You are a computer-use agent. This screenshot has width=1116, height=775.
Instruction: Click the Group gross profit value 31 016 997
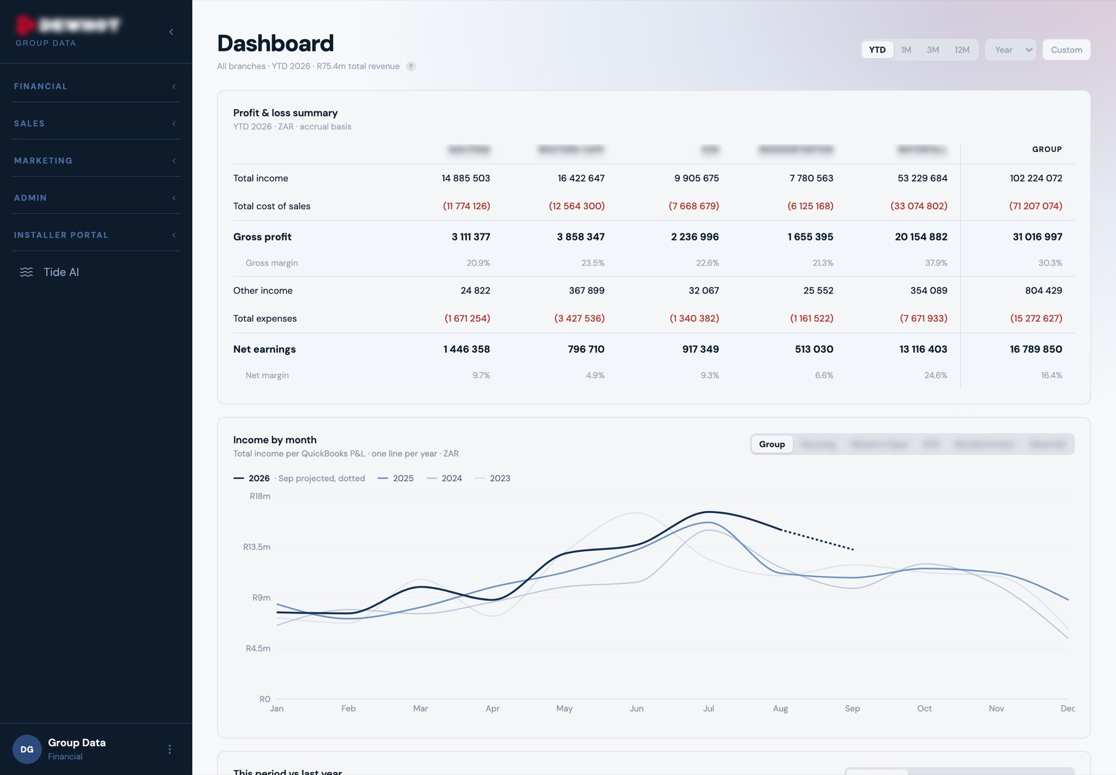(x=1037, y=237)
